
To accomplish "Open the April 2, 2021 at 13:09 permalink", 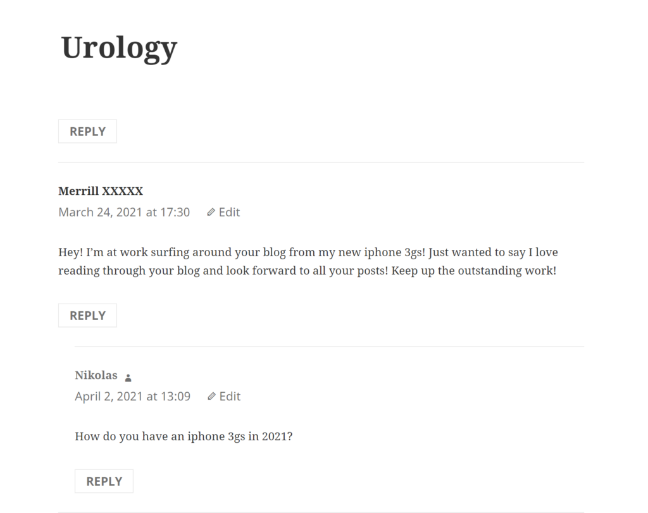I will point(133,397).
